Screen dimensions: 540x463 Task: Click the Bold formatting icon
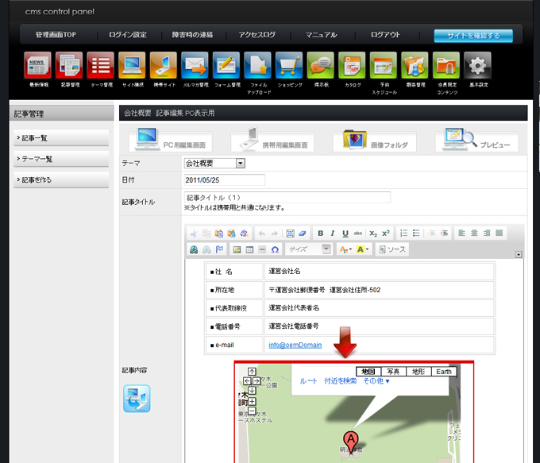[x=321, y=233]
